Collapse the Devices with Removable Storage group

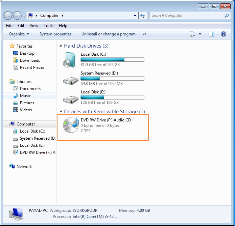[x=61, y=112]
